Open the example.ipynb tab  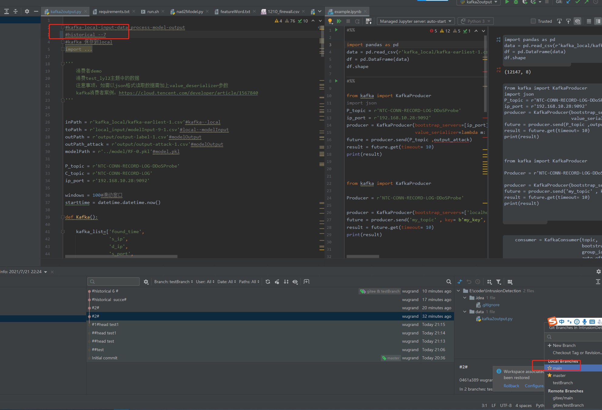coord(347,12)
